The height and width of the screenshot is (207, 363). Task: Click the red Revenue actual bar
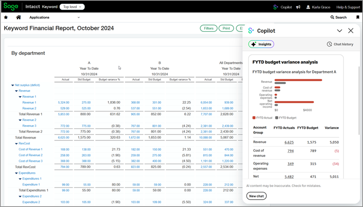[x=299, y=80]
